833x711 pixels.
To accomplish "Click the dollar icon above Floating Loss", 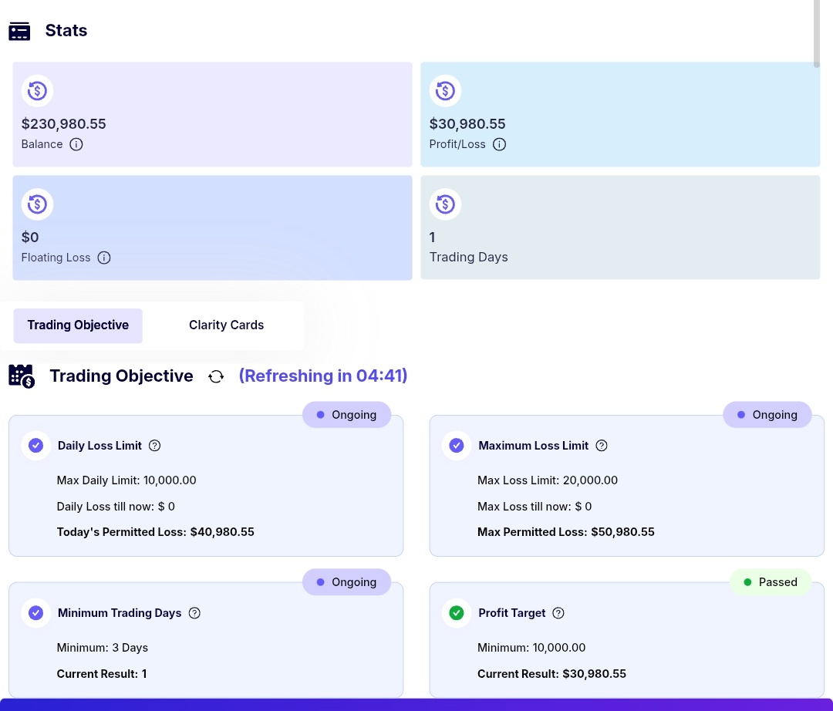I will click(37, 204).
